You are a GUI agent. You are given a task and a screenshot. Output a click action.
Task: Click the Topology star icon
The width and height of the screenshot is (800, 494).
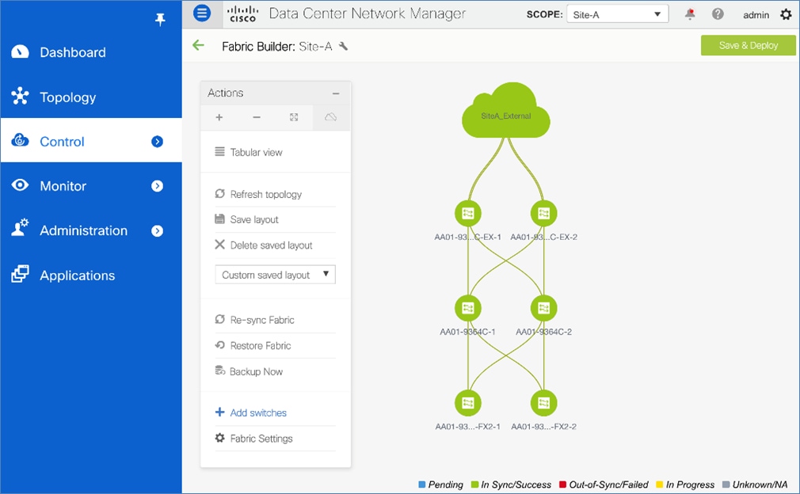(20, 96)
